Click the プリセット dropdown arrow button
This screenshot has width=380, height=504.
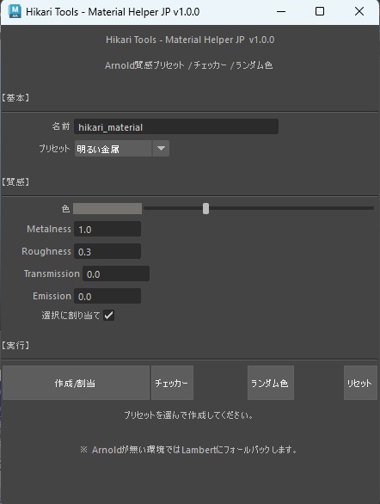pyautogui.click(x=161, y=149)
